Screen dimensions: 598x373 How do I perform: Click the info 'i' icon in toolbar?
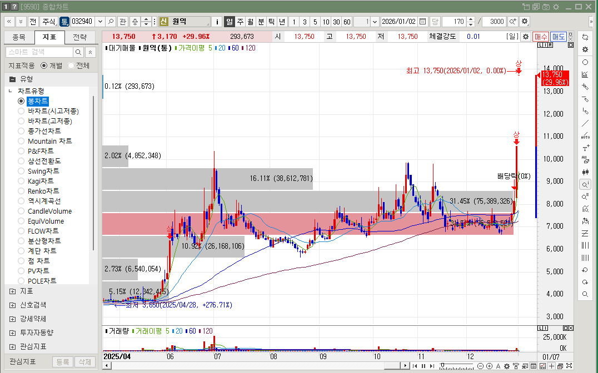217,22
